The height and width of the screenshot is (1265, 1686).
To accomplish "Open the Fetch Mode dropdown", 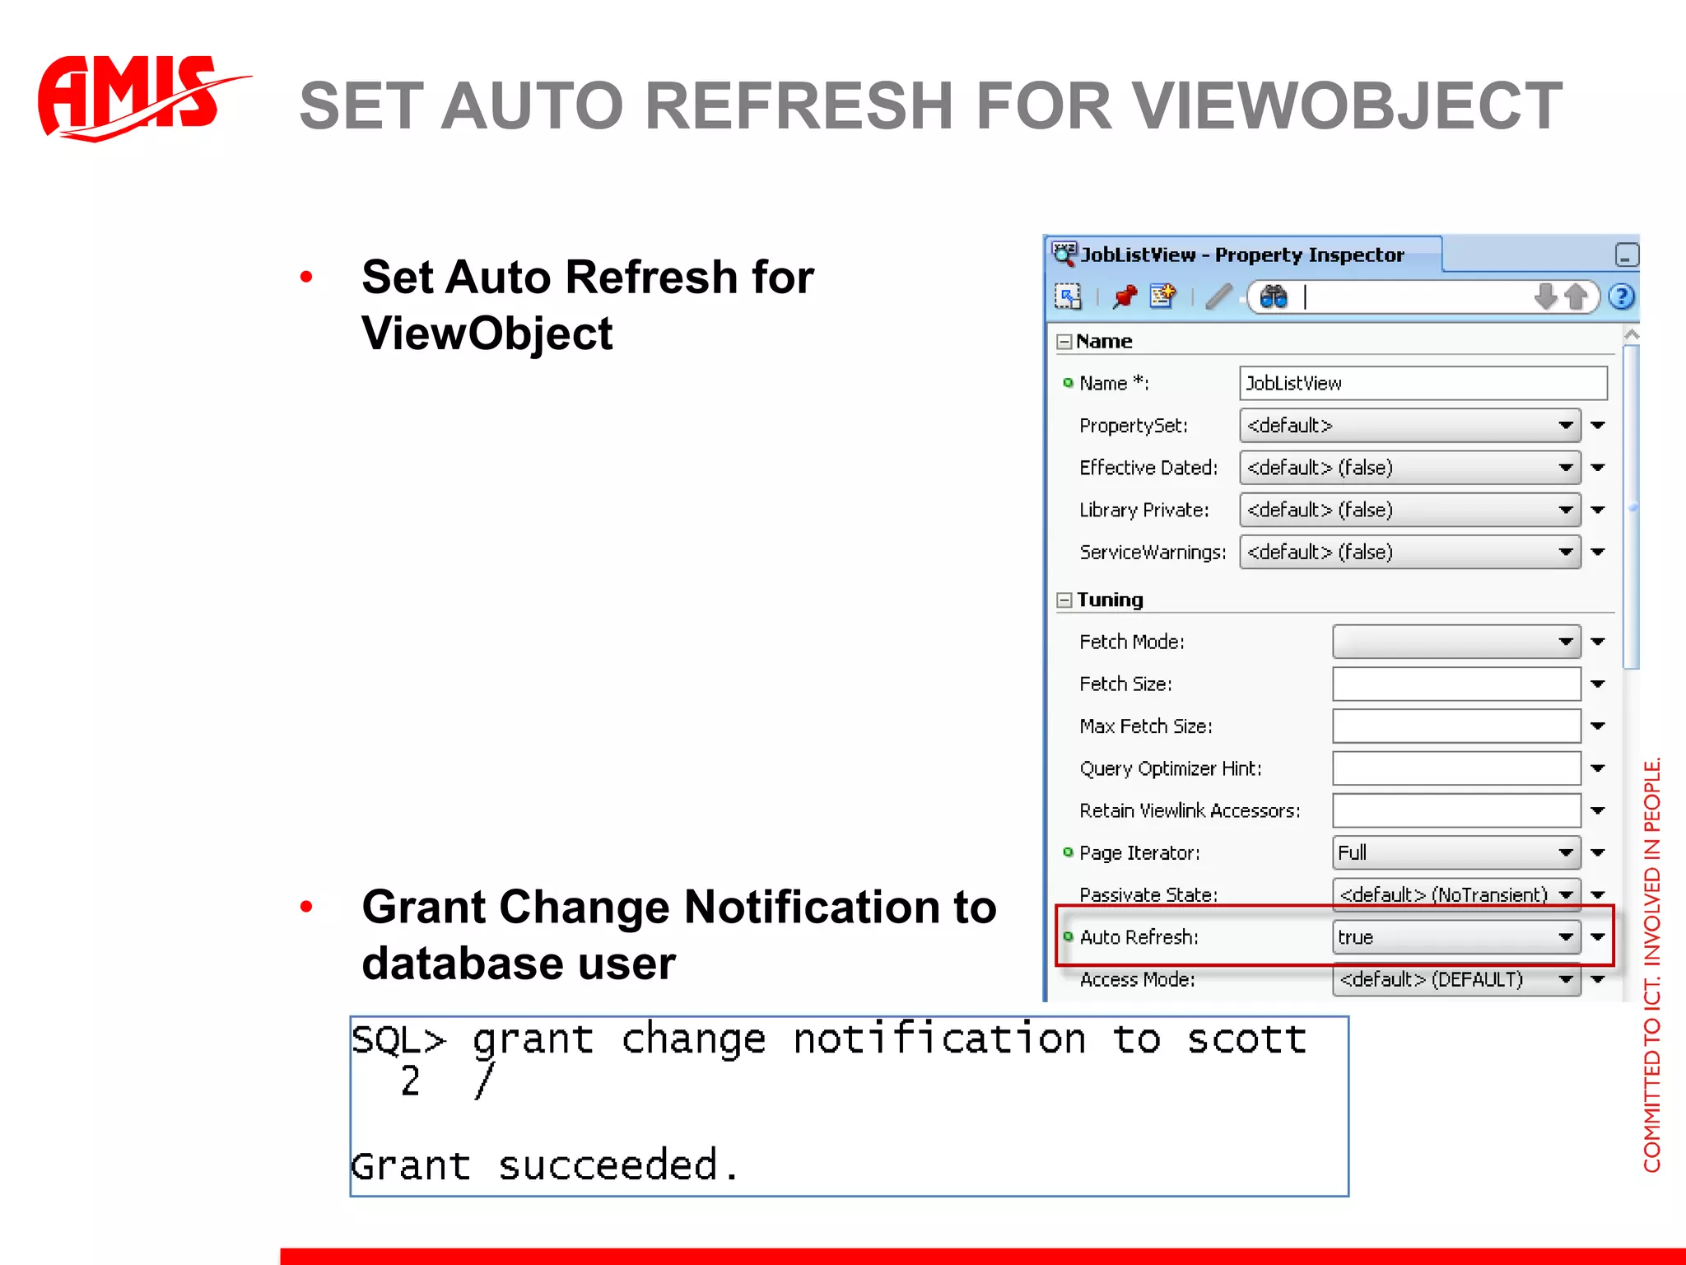I will tap(1457, 642).
